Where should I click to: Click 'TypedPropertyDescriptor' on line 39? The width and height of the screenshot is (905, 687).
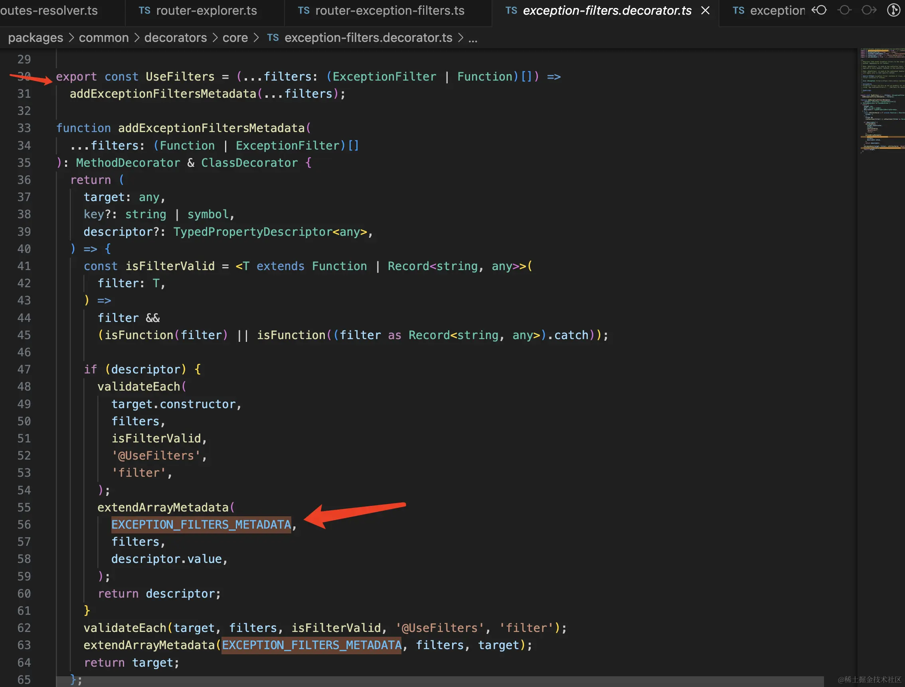(x=253, y=232)
